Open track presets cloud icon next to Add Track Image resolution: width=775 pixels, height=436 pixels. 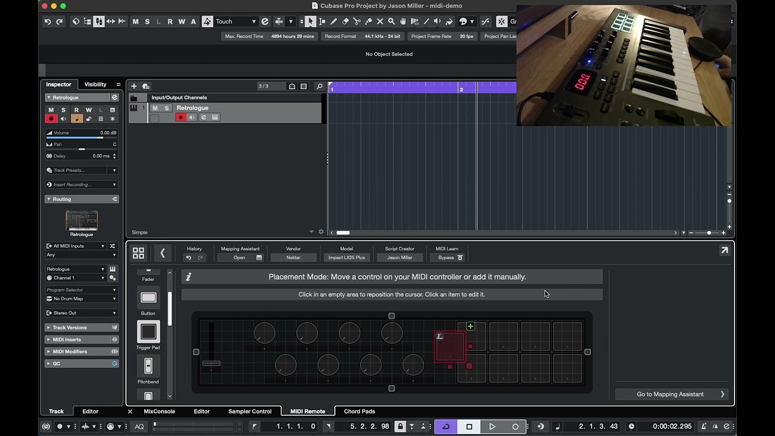pos(146,86)
